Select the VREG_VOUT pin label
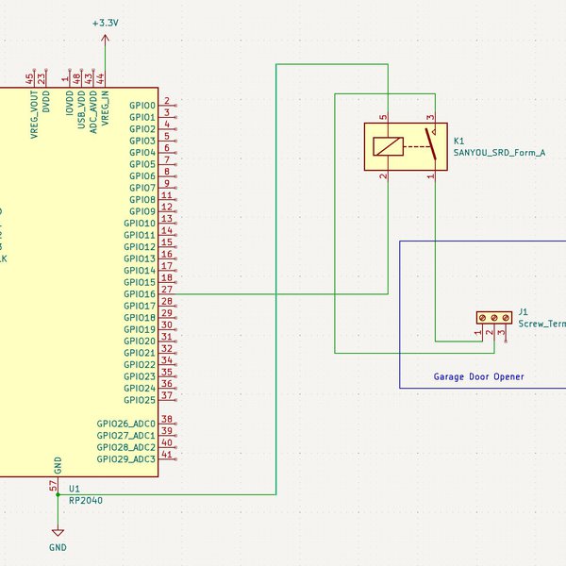Image resolution: width=566 pixels, height=566 pixels. 34,114
